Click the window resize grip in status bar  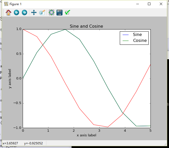coord(165,144)
